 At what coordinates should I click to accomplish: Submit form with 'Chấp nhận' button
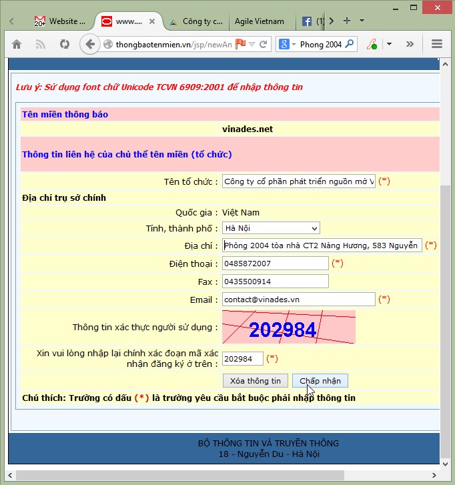(320, 381)
